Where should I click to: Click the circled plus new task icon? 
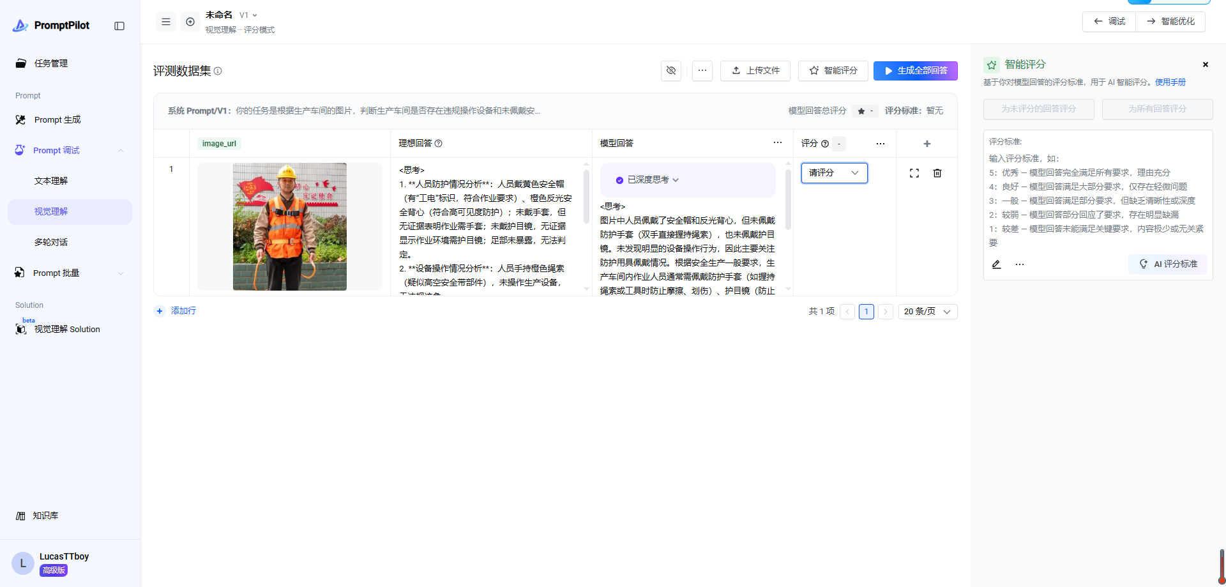190,22
